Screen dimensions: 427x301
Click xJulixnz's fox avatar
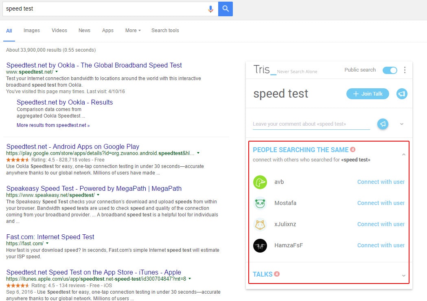260,225
